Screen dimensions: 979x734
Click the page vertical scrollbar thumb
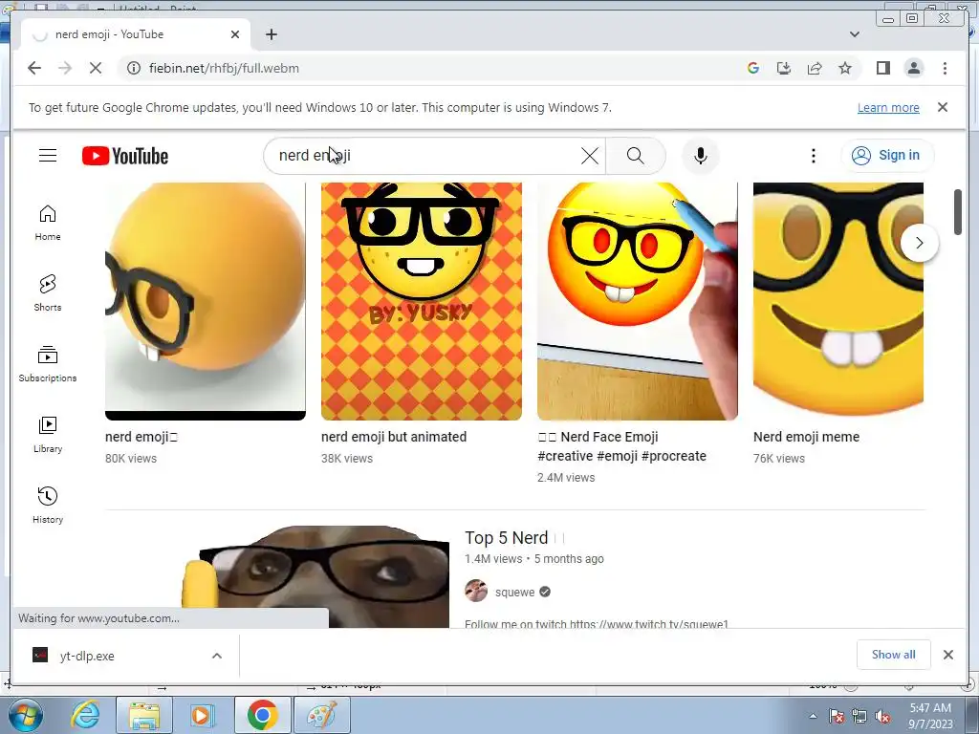pyautogui.click(x=958, y=212)
